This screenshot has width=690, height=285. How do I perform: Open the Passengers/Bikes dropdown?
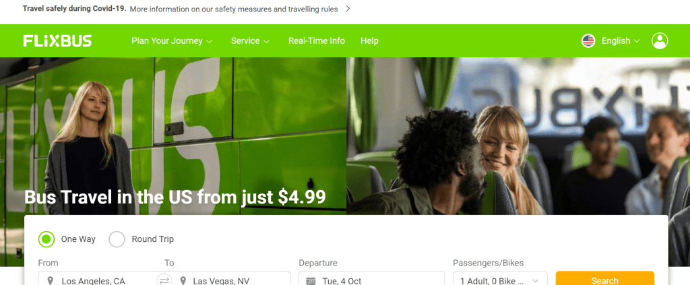[501, 278]
